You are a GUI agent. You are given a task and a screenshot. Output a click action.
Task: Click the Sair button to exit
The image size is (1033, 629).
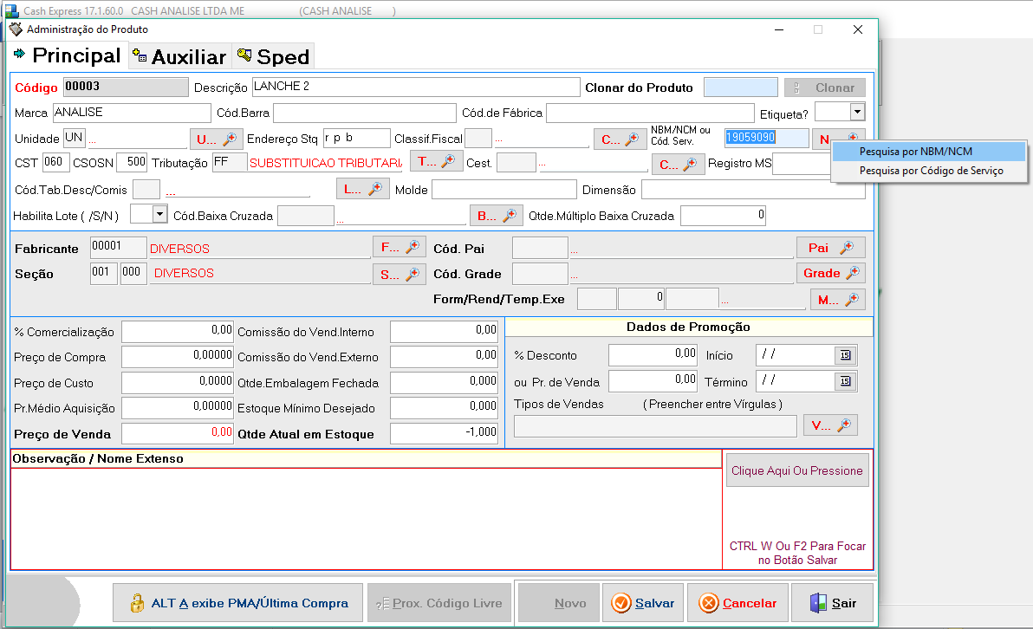832,603
